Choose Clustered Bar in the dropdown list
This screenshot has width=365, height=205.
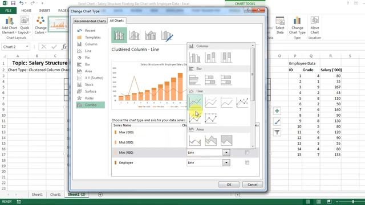tap(194, 80)
